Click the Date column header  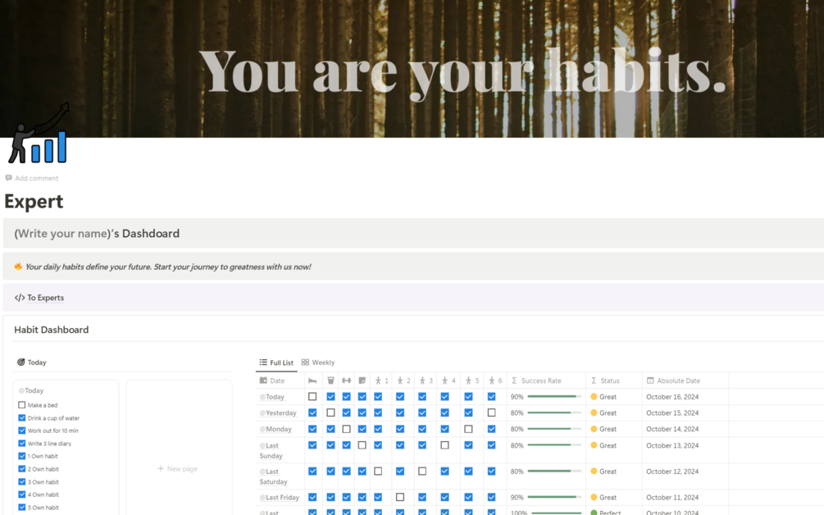(280, 381)
